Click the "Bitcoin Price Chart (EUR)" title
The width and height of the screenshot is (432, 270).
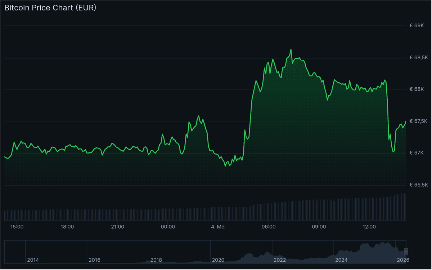(50, 8)
